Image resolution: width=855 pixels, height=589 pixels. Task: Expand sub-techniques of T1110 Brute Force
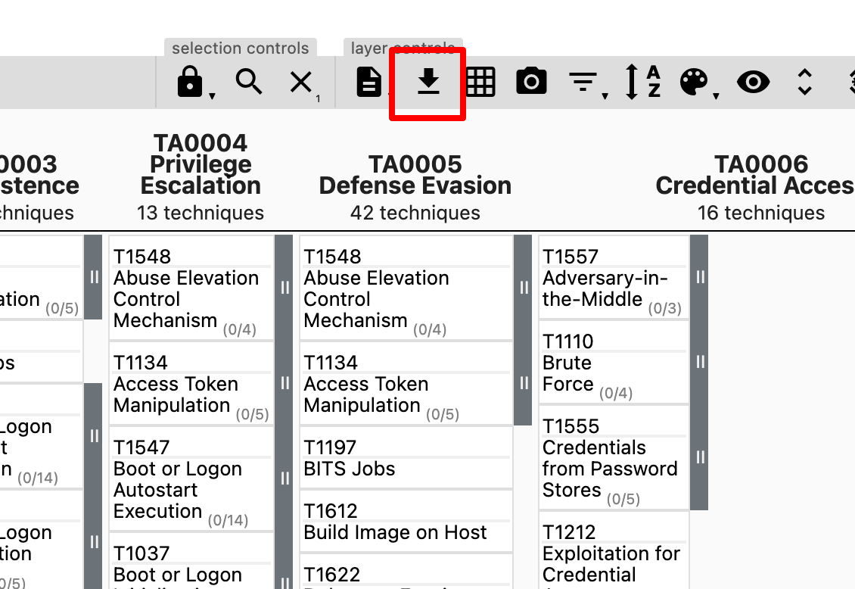click(x=698, y=362)
